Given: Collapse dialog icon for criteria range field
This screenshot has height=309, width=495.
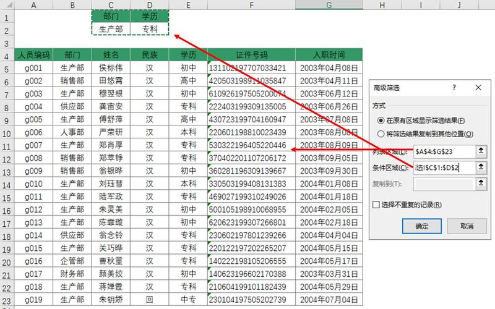Looking at the screenshot, I should 481,167.
